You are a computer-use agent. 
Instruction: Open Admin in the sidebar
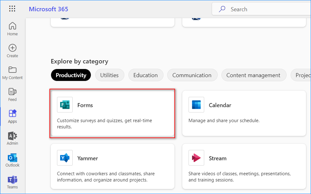[12, 138]
